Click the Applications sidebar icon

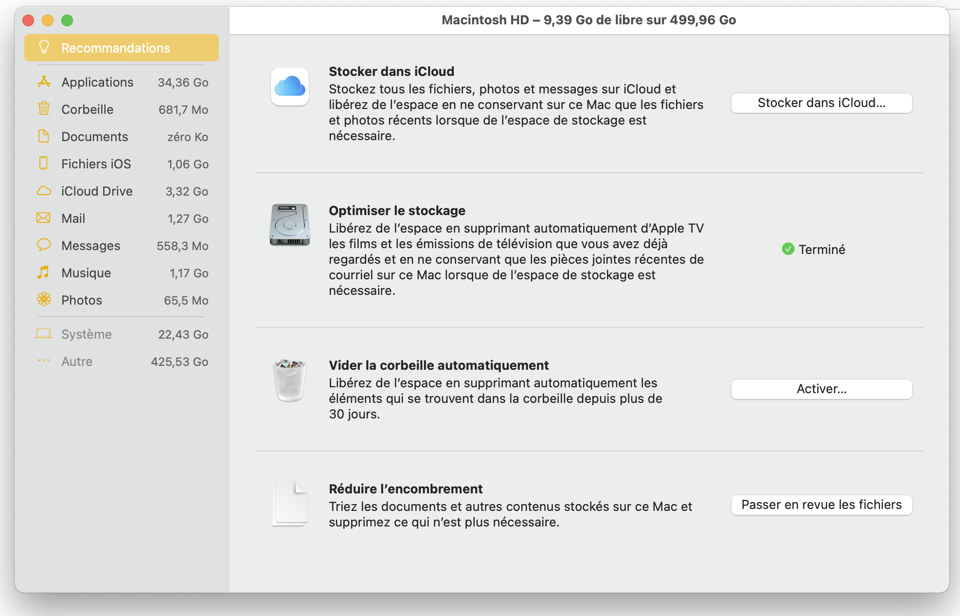[x=44, y=82]
